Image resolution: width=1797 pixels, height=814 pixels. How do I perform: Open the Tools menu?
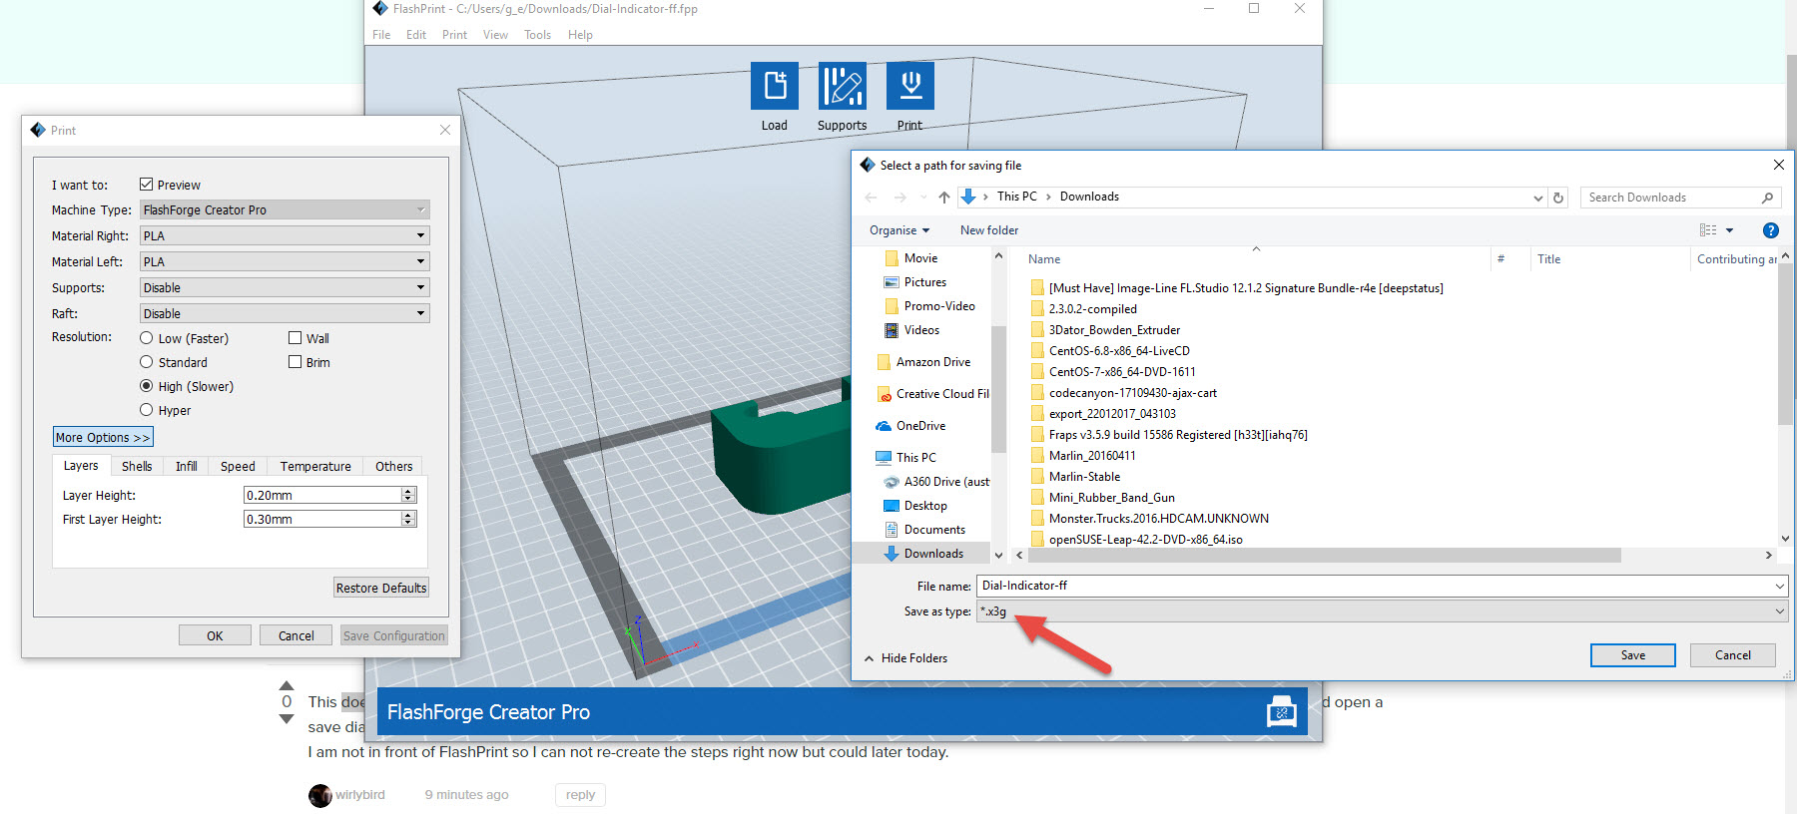coord(537,35)
